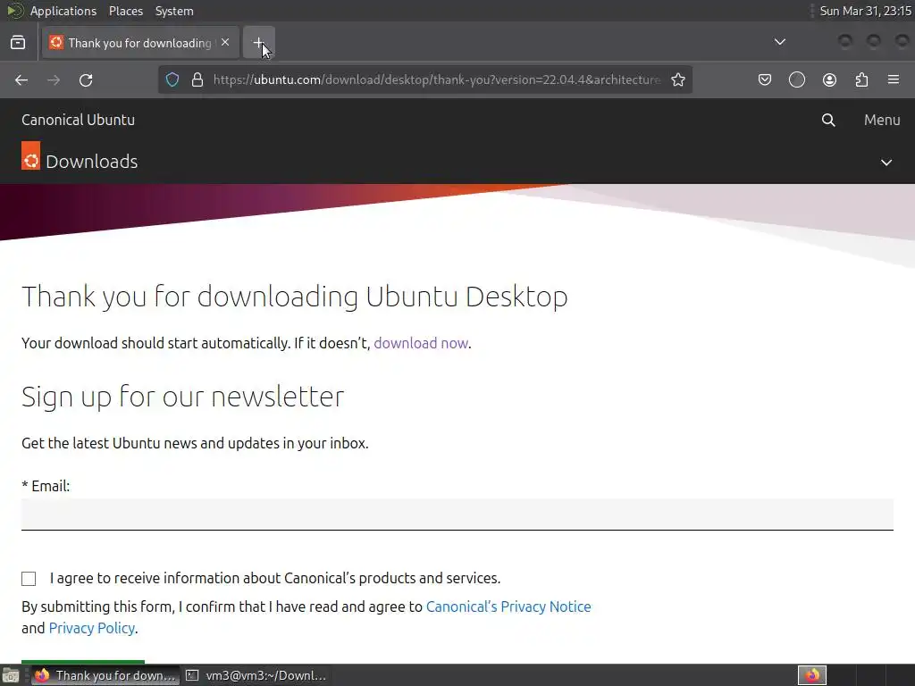Open the Ubuntu site Menu
The image size is (915, 686).
(x=882, y=121)
